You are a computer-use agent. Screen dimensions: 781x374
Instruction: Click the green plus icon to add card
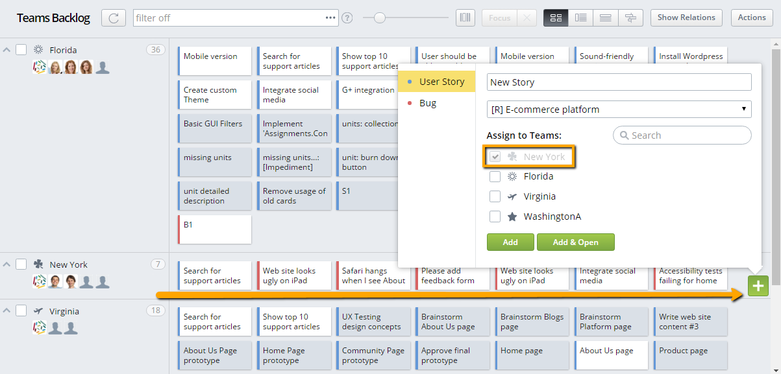(758, 285)
